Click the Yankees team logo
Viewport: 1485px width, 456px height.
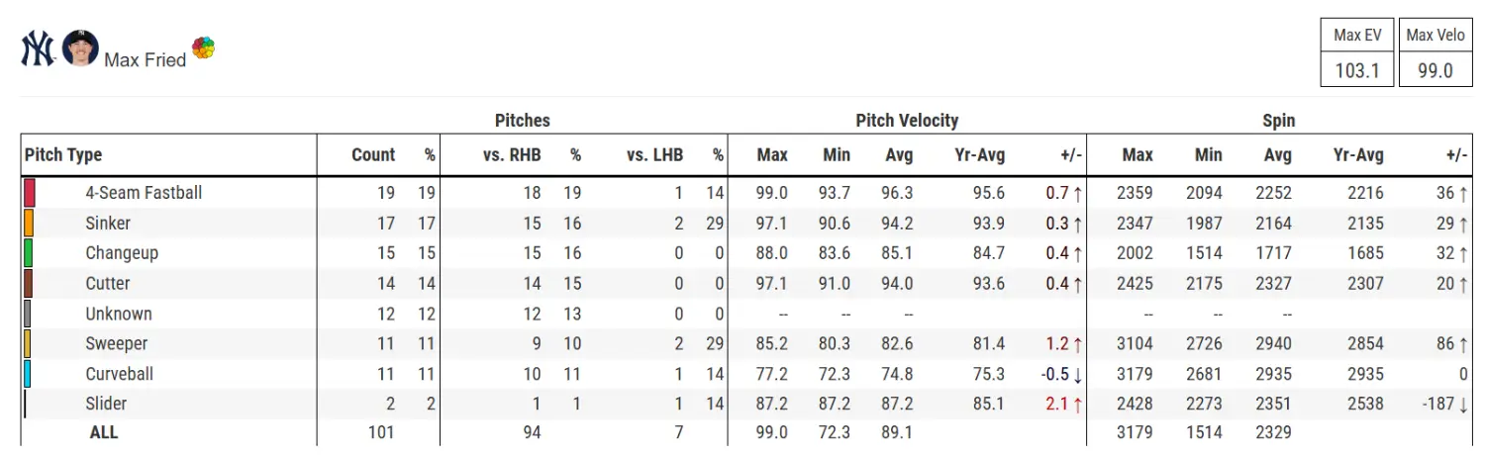click(x=38, y=48)
